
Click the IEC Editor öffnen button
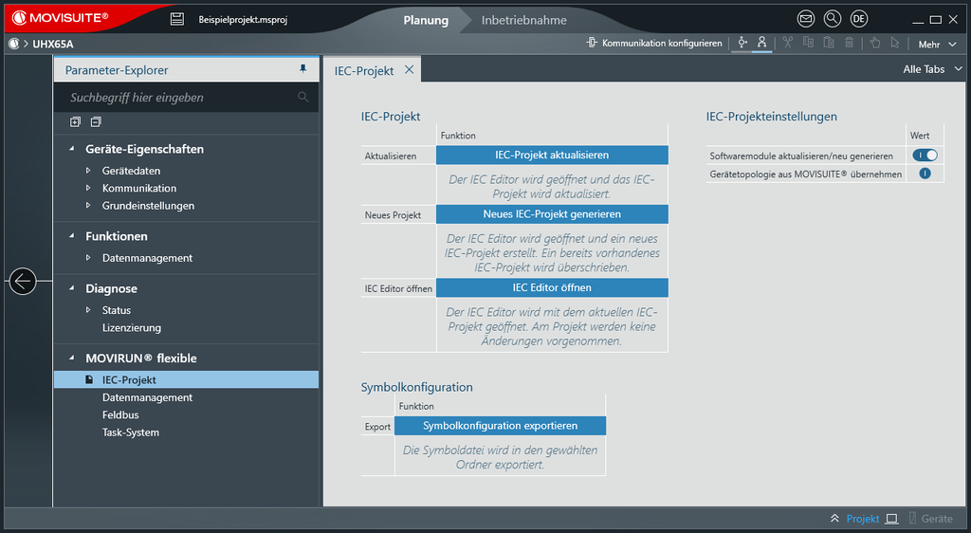coord(552,287)
